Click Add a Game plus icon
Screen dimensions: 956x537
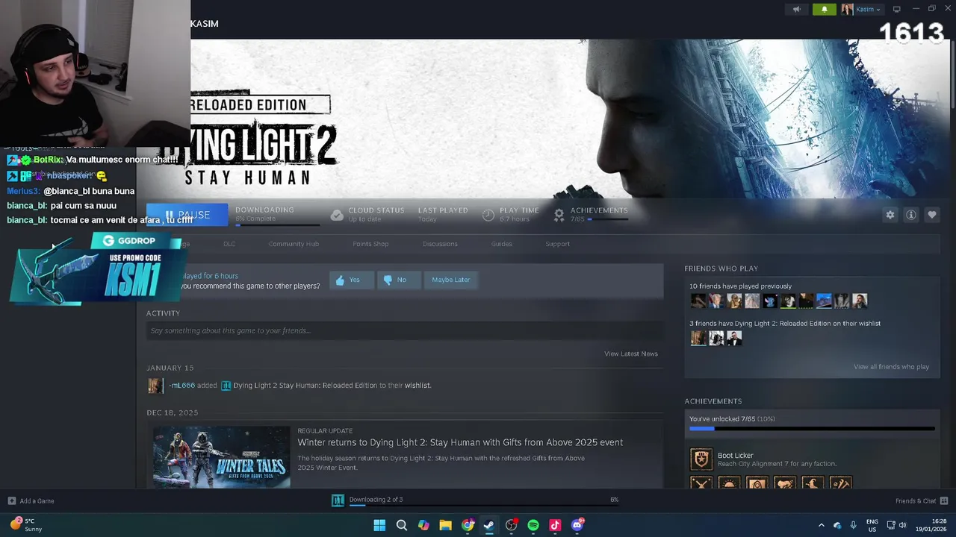(x=11, y=500)
